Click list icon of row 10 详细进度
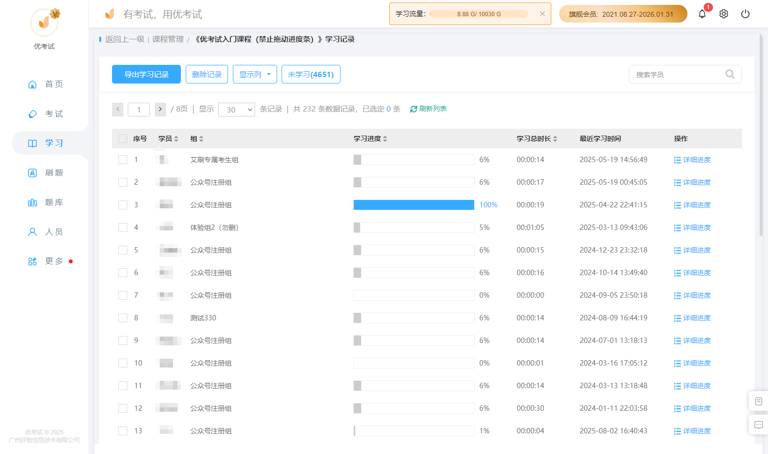Screen dimensions: 768x454 tap(678, 364)
